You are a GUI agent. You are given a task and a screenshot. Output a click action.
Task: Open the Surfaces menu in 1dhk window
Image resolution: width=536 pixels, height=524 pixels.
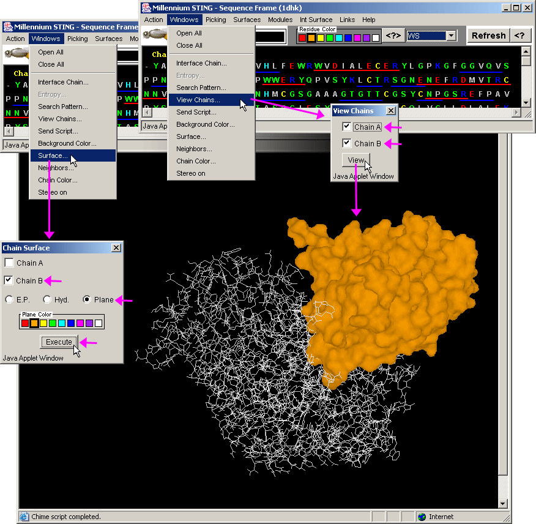click(247, 20)
